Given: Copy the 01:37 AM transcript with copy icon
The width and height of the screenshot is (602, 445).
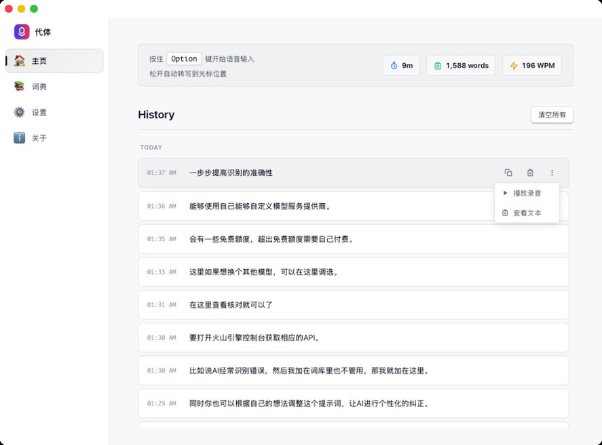Looking at the screenshot, I should (x=508, y=173).
